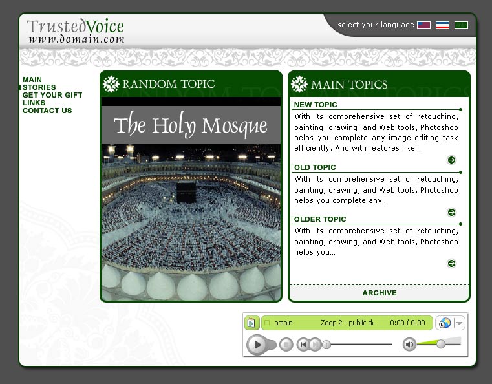Go to Stories in the side menu
Viewport: 492px width, 384px height.
pos(39,87)
